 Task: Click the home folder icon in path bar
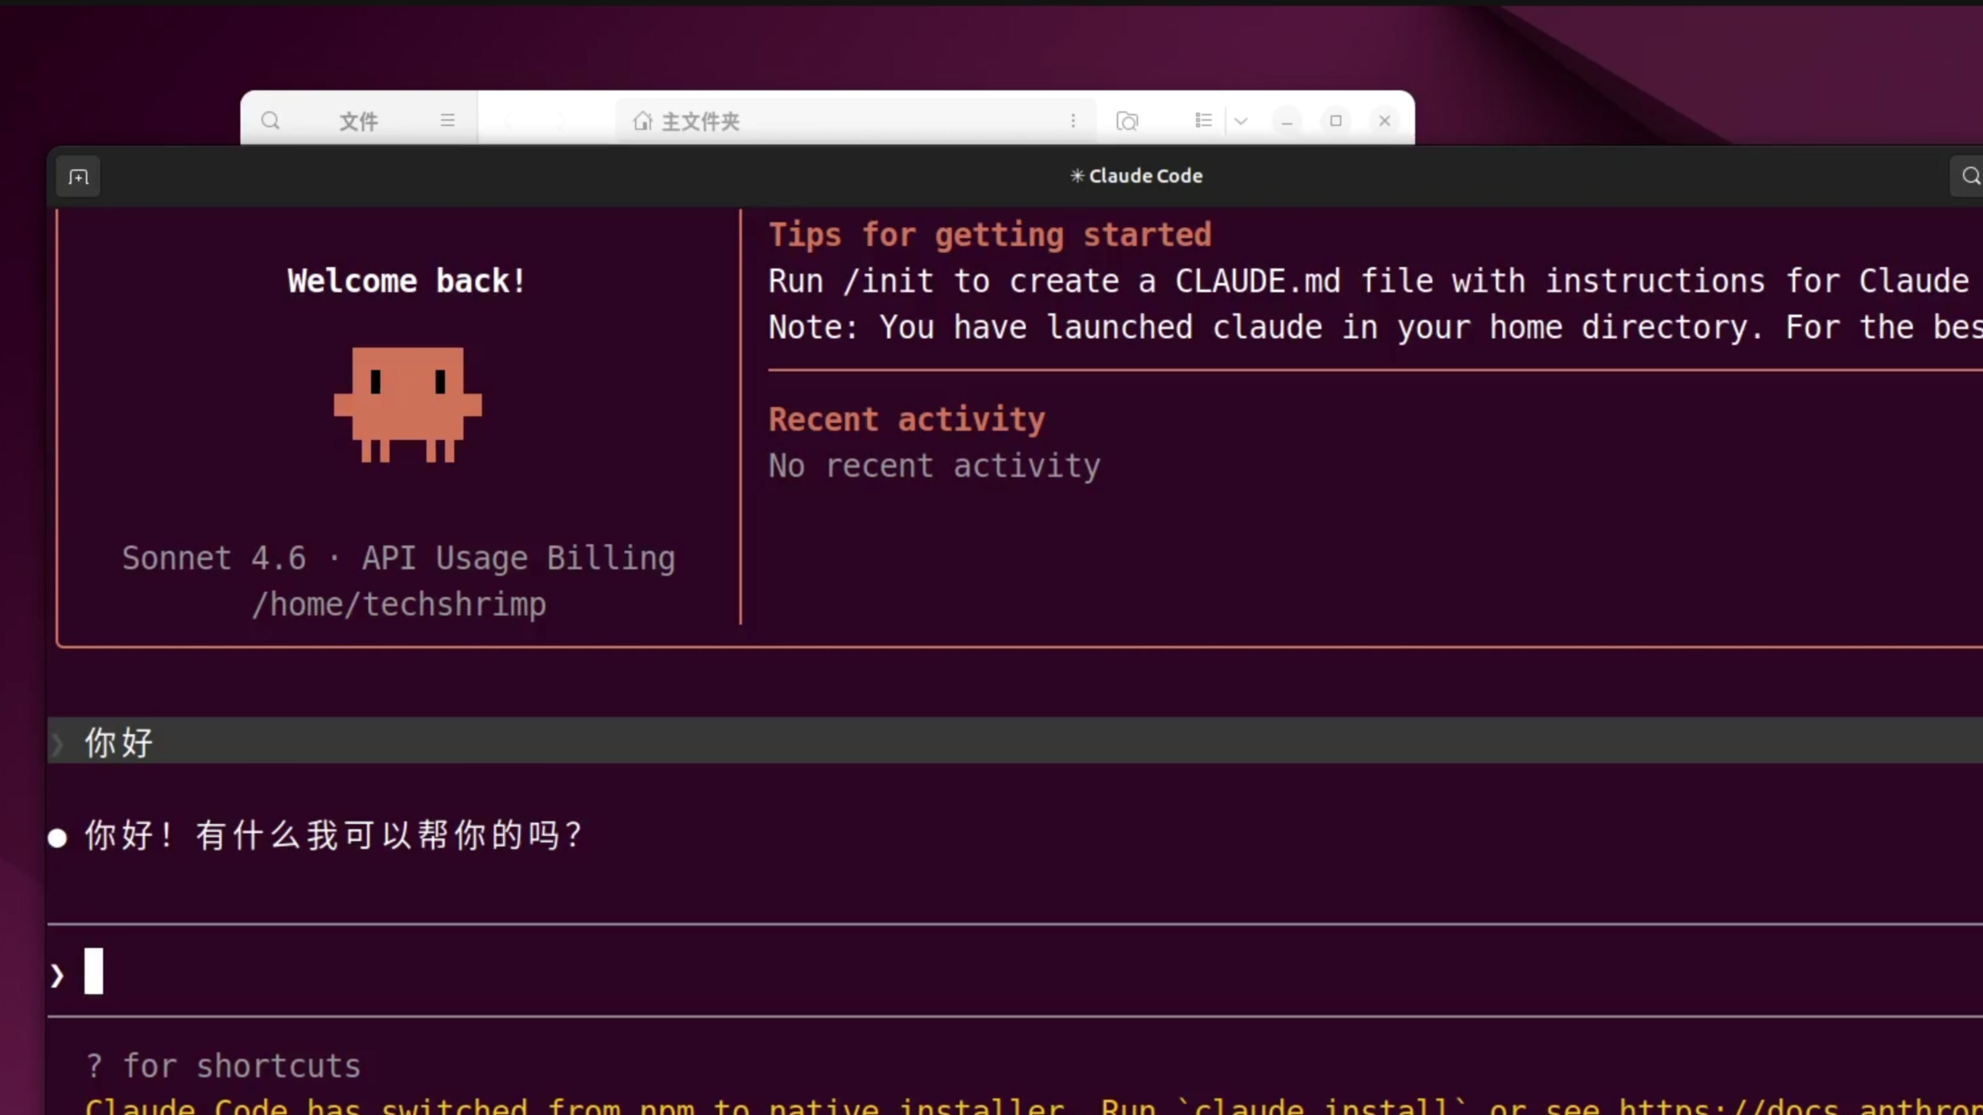coord(643,121)
